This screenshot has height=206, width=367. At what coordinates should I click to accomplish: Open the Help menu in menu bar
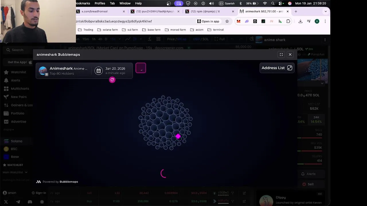pyautogui.click(x=138, y=3)
